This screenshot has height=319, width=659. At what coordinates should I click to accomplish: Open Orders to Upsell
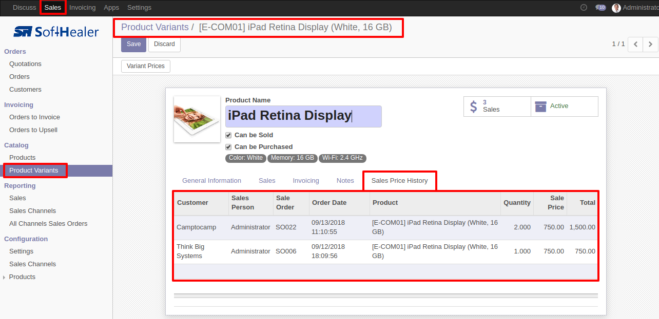(x=33, y=130)
